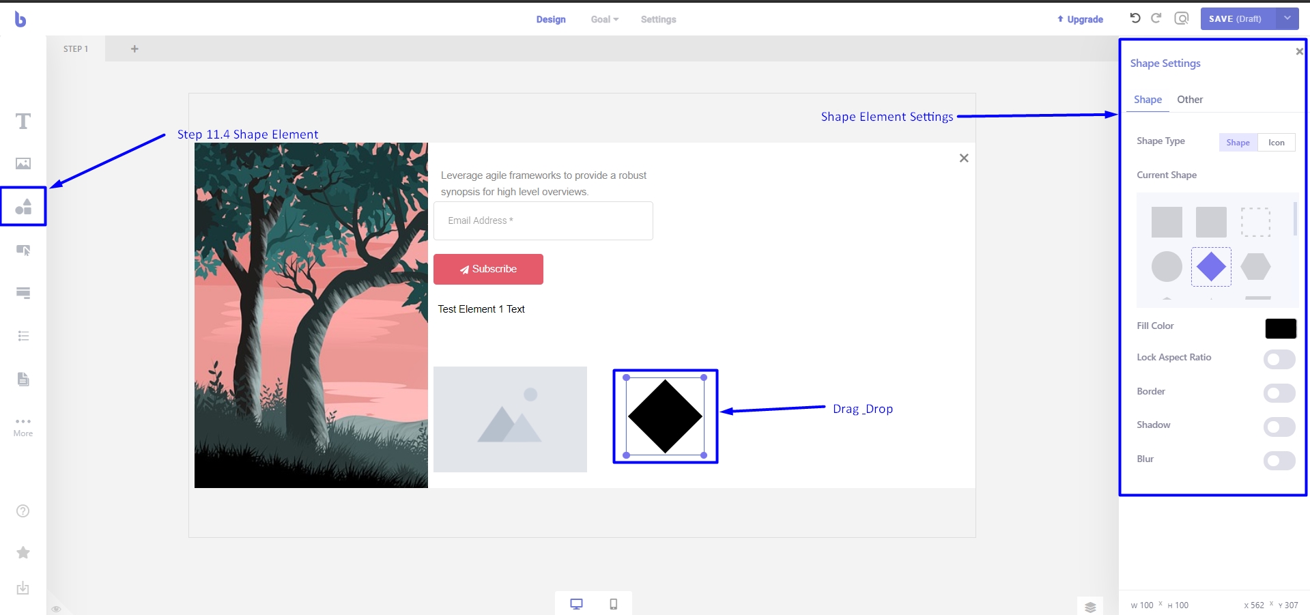This screenshot has height=615, width=1310.
Task: Click the Email Address input field
Action: point(543,220)
